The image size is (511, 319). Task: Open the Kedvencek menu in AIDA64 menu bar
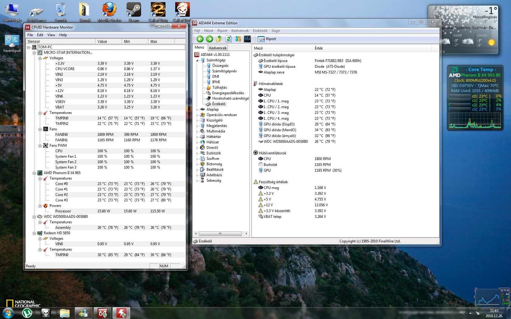(240, 31)
